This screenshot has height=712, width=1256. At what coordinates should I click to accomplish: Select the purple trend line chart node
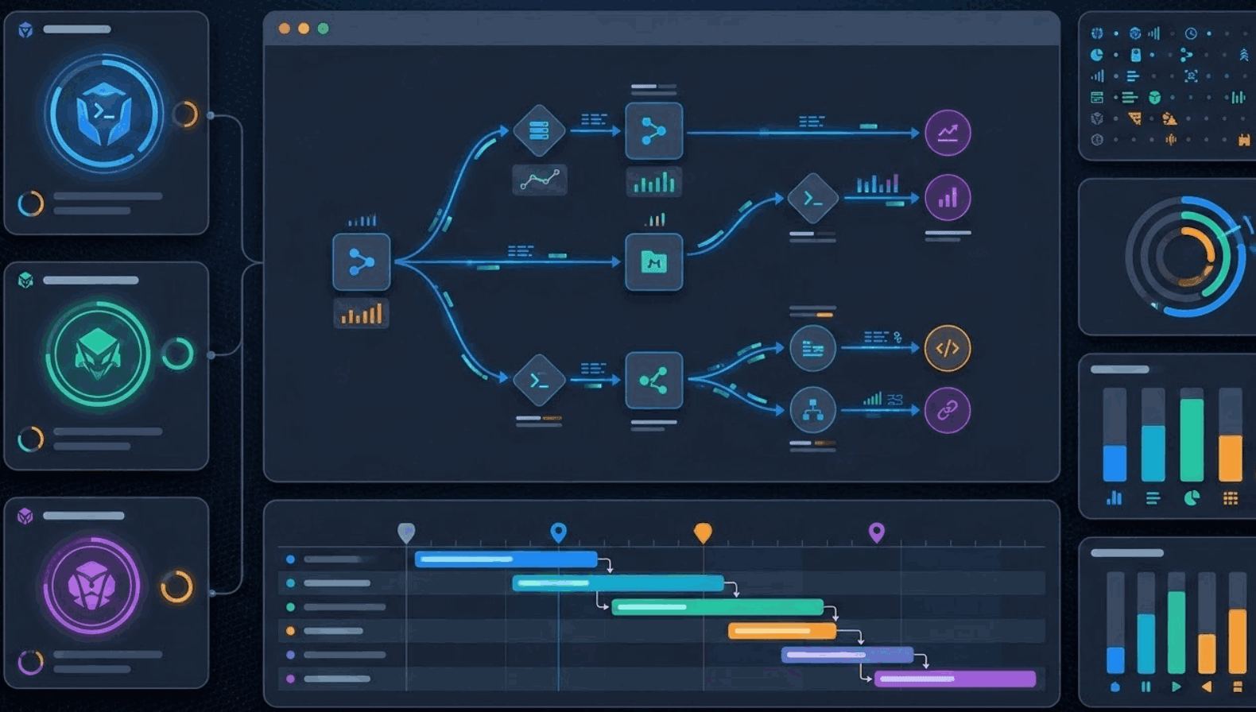[947, 133]
